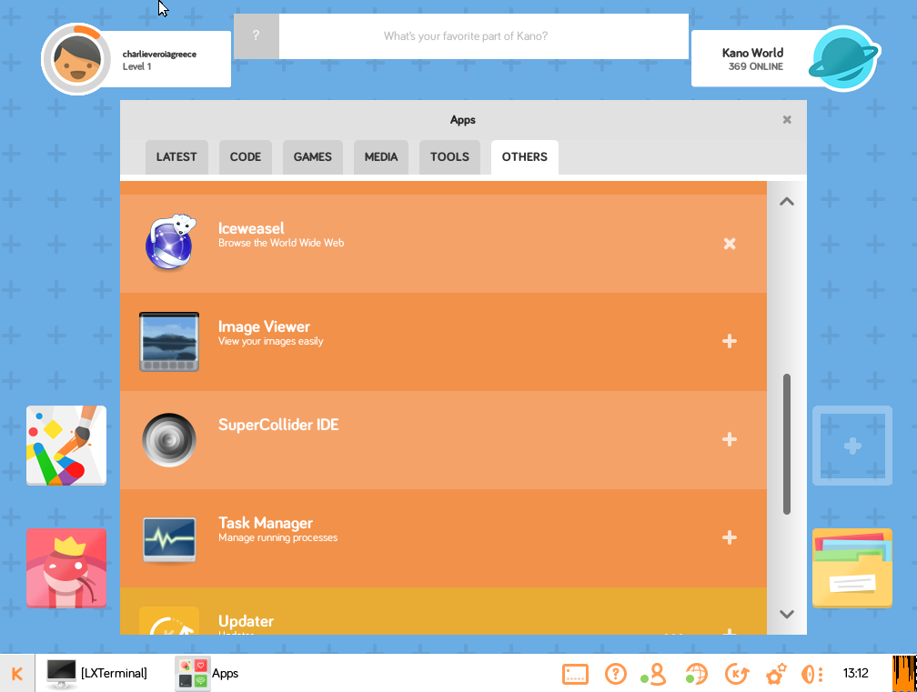This screenshot has width=917, height=692.
Task: Open the paint art app on desktop
Action: click(66, 446)
